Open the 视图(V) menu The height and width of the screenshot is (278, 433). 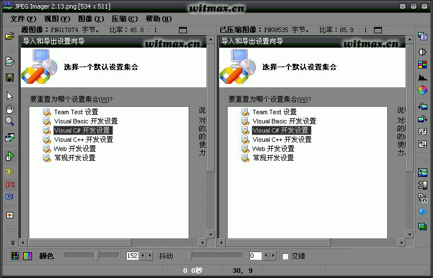pos(57,19)
